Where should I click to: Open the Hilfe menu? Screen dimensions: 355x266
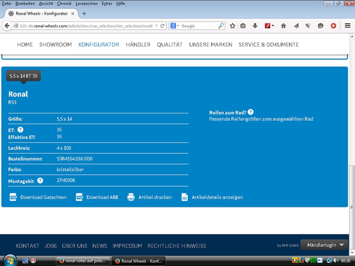pyautogui.click(x=120, y=3)
